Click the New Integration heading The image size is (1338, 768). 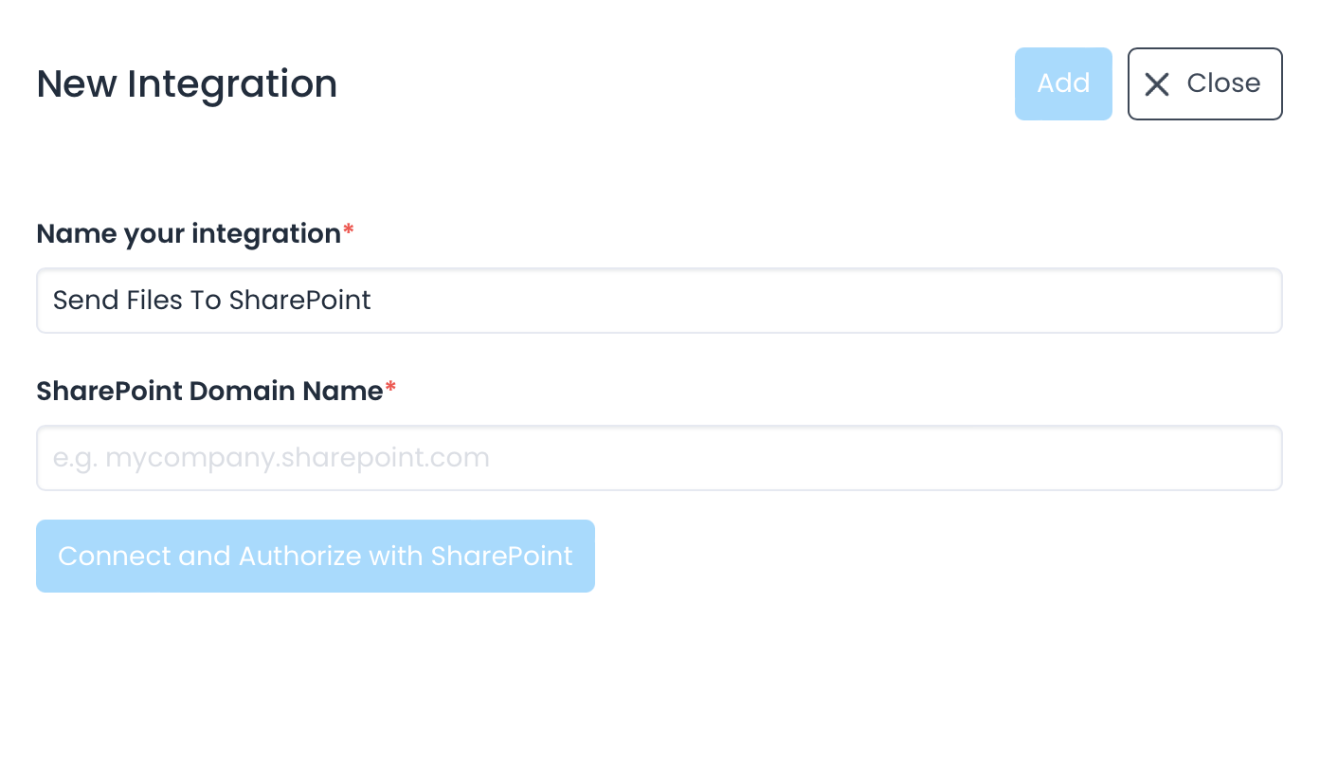pyautogui.click(x=187, y=84)
